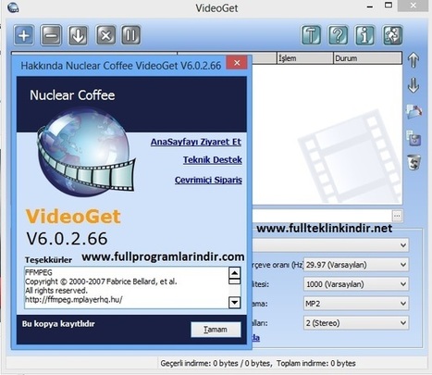The image size is (432, 375).
Task: Click the VideoGet app icon in title bar
Action: (x=13, y=7)
